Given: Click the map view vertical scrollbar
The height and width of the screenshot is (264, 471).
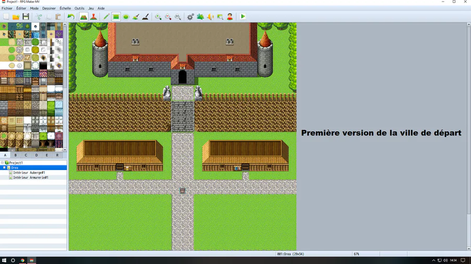Looking at the screenshot, I should click(469, 136).
